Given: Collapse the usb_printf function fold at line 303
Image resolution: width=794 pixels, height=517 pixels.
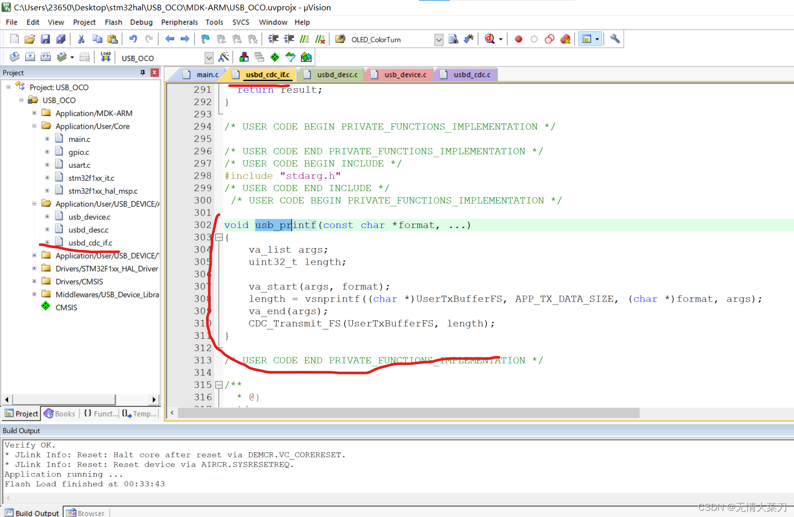Looking at the screenshot, I should pos(219,237).
